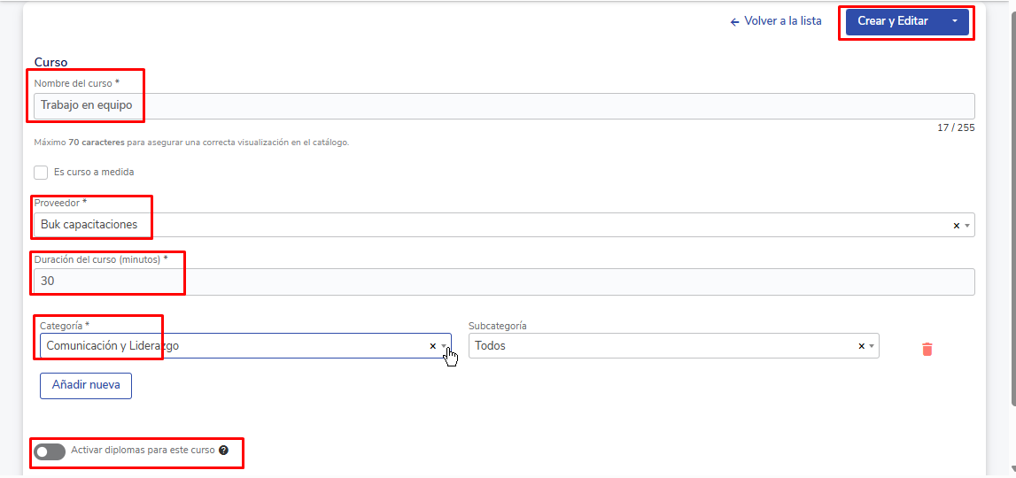Open the split arrow next to Crear y Editar

click(954, 21)
